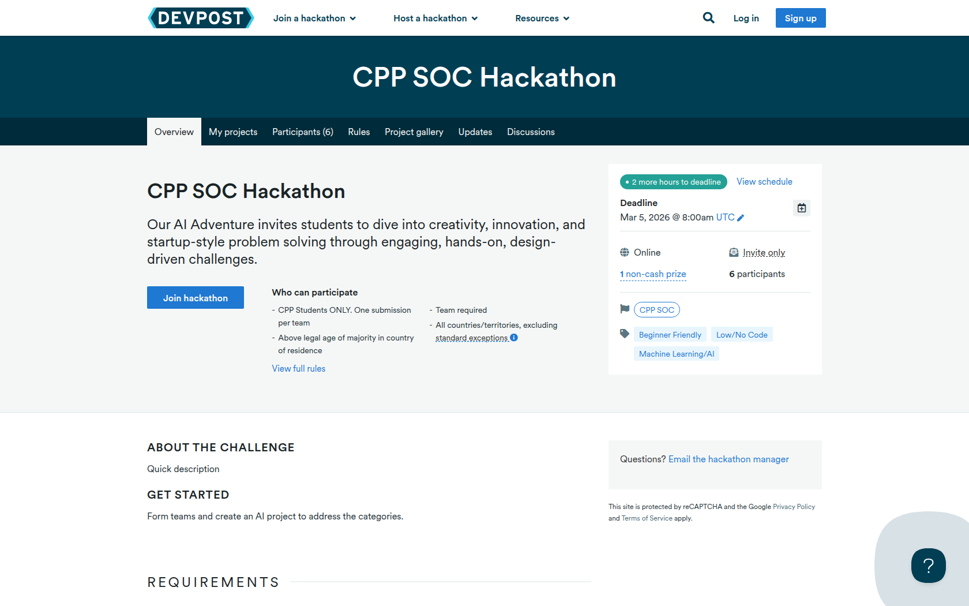Select the Beginner Friendly tag
This screenshot has height=606, width=969.
670,335
